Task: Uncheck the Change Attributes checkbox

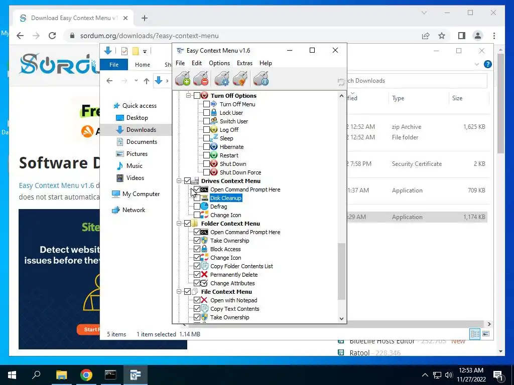Action: pyautogui.click(x=197, y=283)
